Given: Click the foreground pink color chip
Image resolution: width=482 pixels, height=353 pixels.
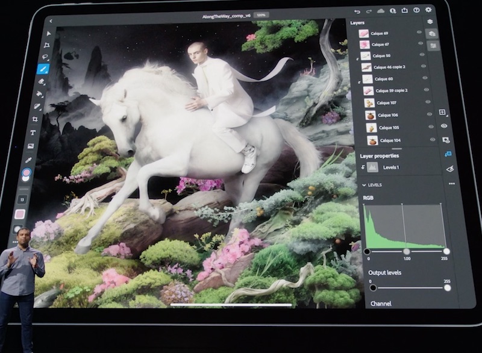Looking at the screenshot, I should click(x=27, y=172).
